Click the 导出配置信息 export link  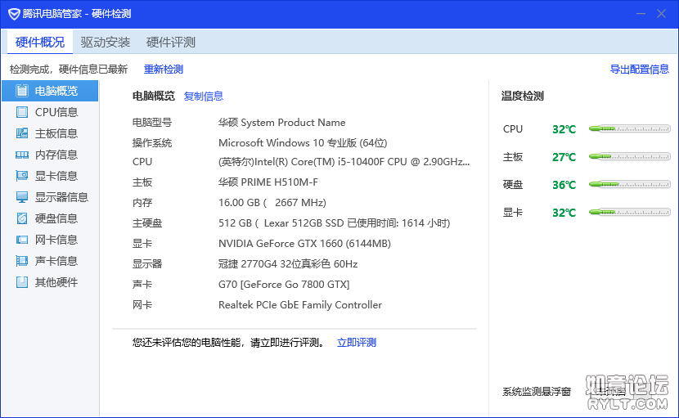(639, 70)
